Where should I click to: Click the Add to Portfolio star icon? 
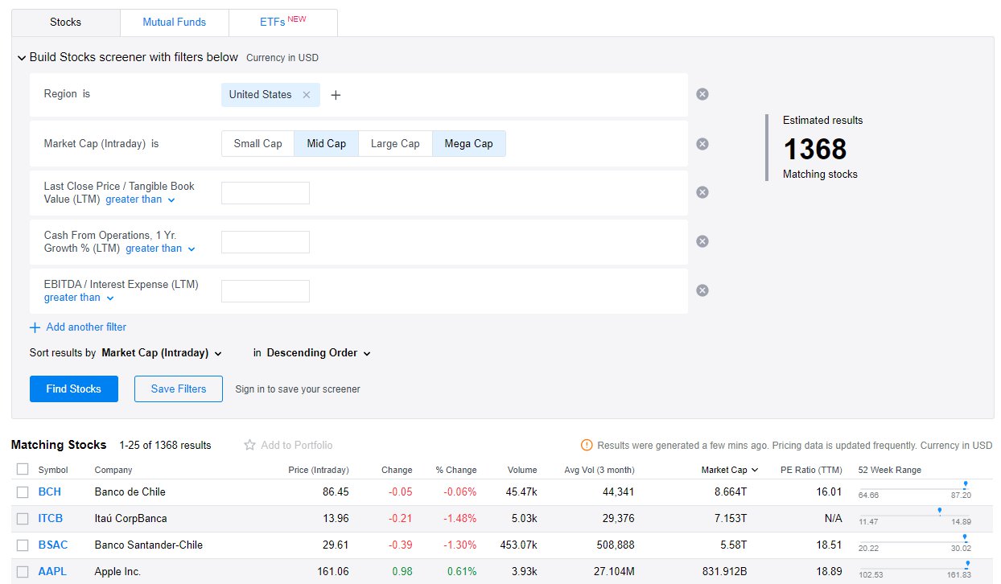[249, 445]
